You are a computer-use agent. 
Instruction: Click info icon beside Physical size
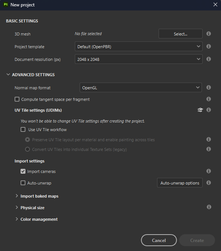209,207
